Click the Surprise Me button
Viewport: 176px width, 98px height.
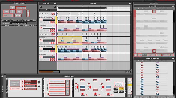point(15,83)
